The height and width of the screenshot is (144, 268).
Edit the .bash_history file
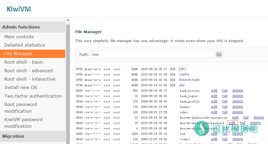tap(214, 91)
